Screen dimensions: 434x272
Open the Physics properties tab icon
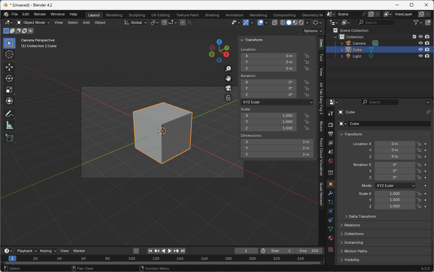331,211
